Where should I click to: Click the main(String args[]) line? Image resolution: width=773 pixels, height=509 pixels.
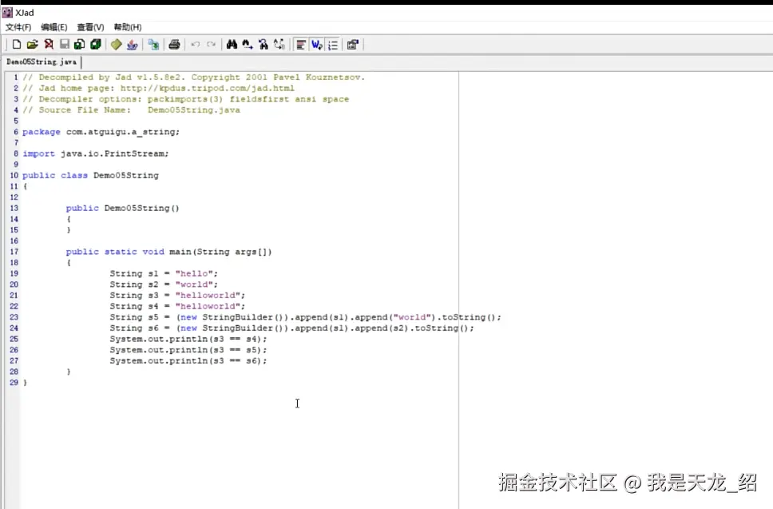169,252
